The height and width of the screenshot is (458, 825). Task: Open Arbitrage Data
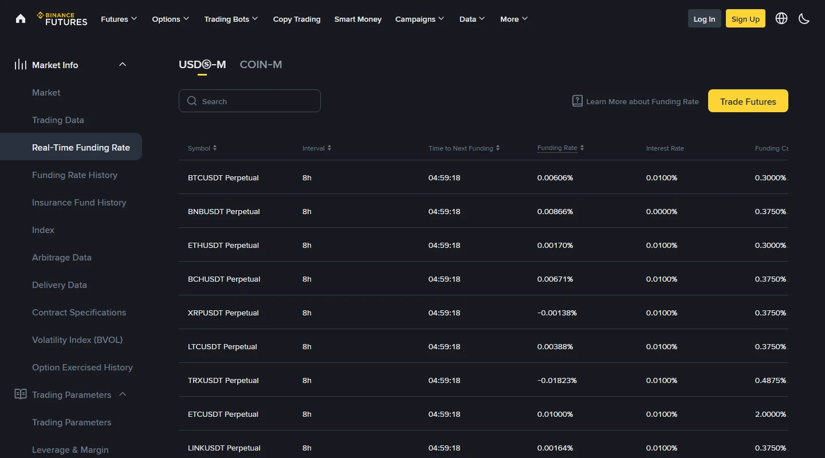pos(62,257)
